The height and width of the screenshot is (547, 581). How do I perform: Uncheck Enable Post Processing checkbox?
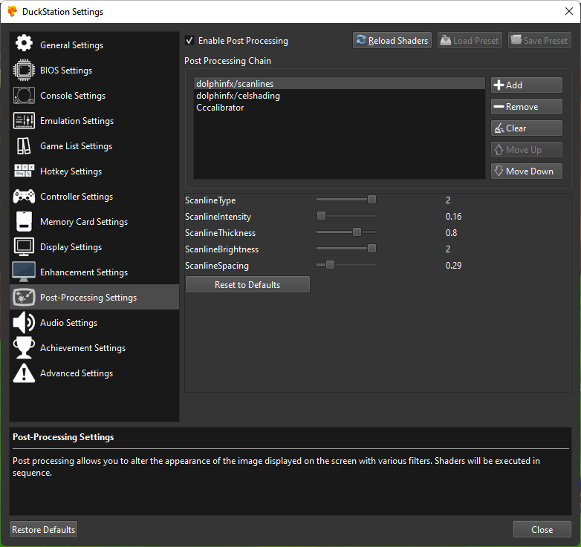click(x=189, y=40)
